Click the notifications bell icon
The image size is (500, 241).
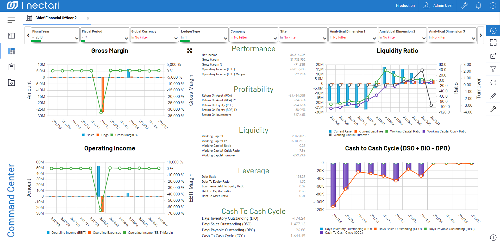(478, 5)
